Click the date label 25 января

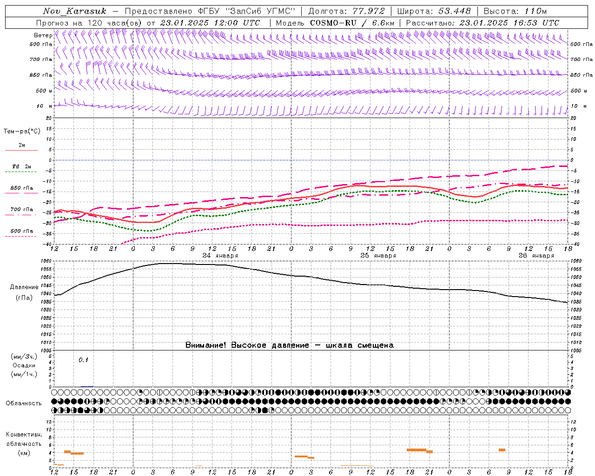[x=378, y=256]
